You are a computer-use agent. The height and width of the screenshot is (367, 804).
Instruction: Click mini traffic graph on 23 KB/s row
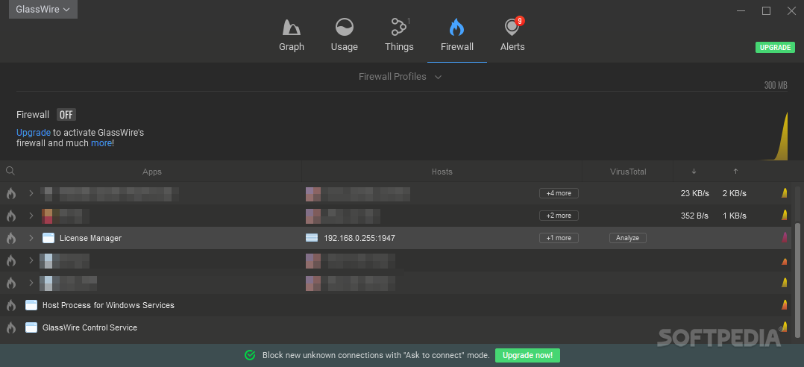click(x=784, y=192)
